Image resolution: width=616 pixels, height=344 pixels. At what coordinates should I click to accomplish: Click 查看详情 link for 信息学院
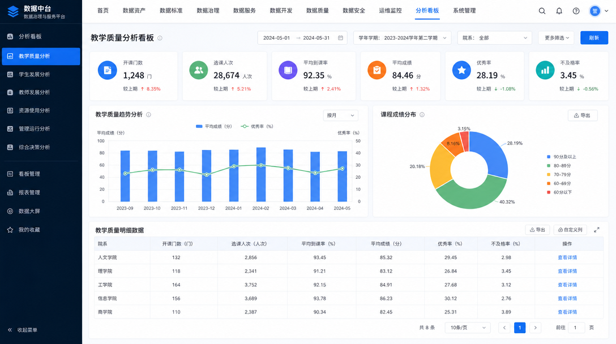tap(567, 298)
